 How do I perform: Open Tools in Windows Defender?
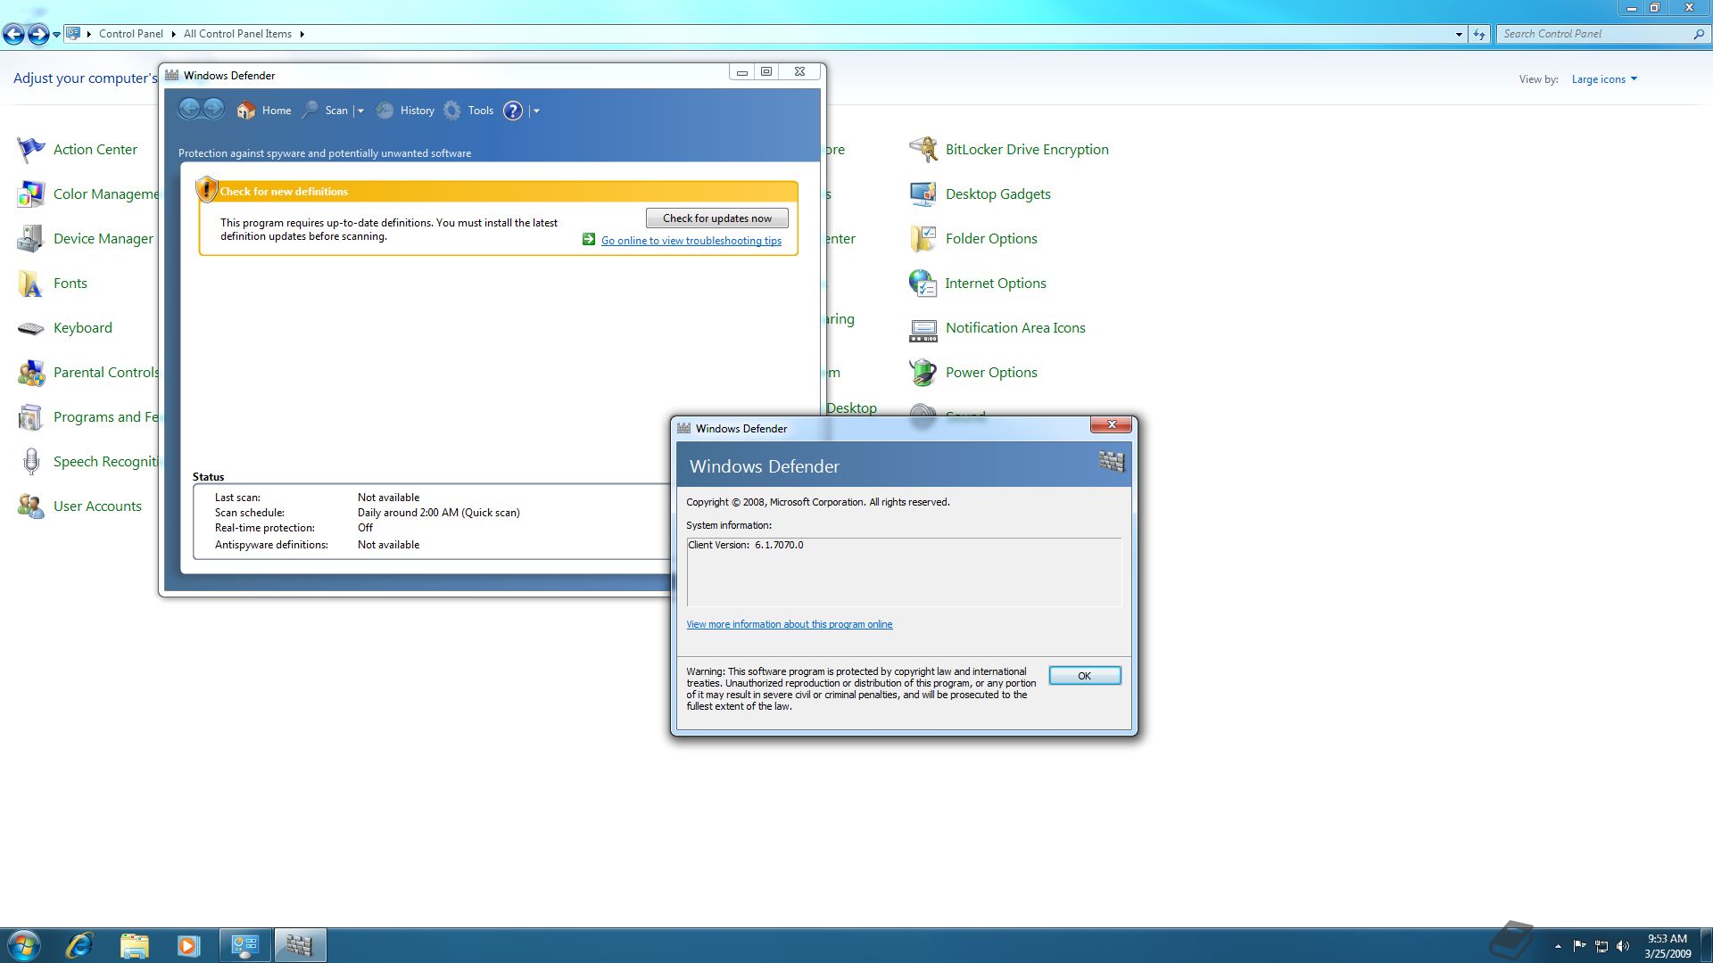pos(480,111)
